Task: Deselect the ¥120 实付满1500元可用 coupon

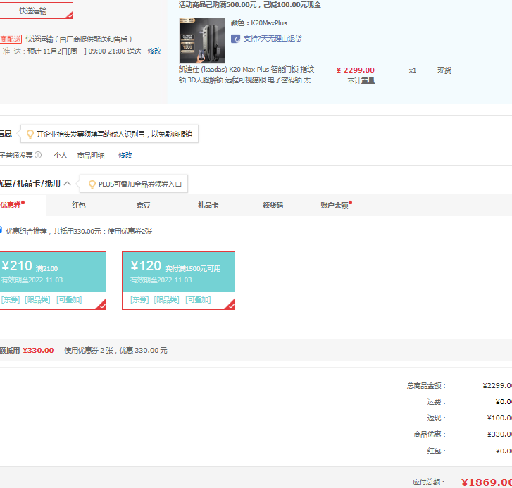Action: [x=179, y=280]
